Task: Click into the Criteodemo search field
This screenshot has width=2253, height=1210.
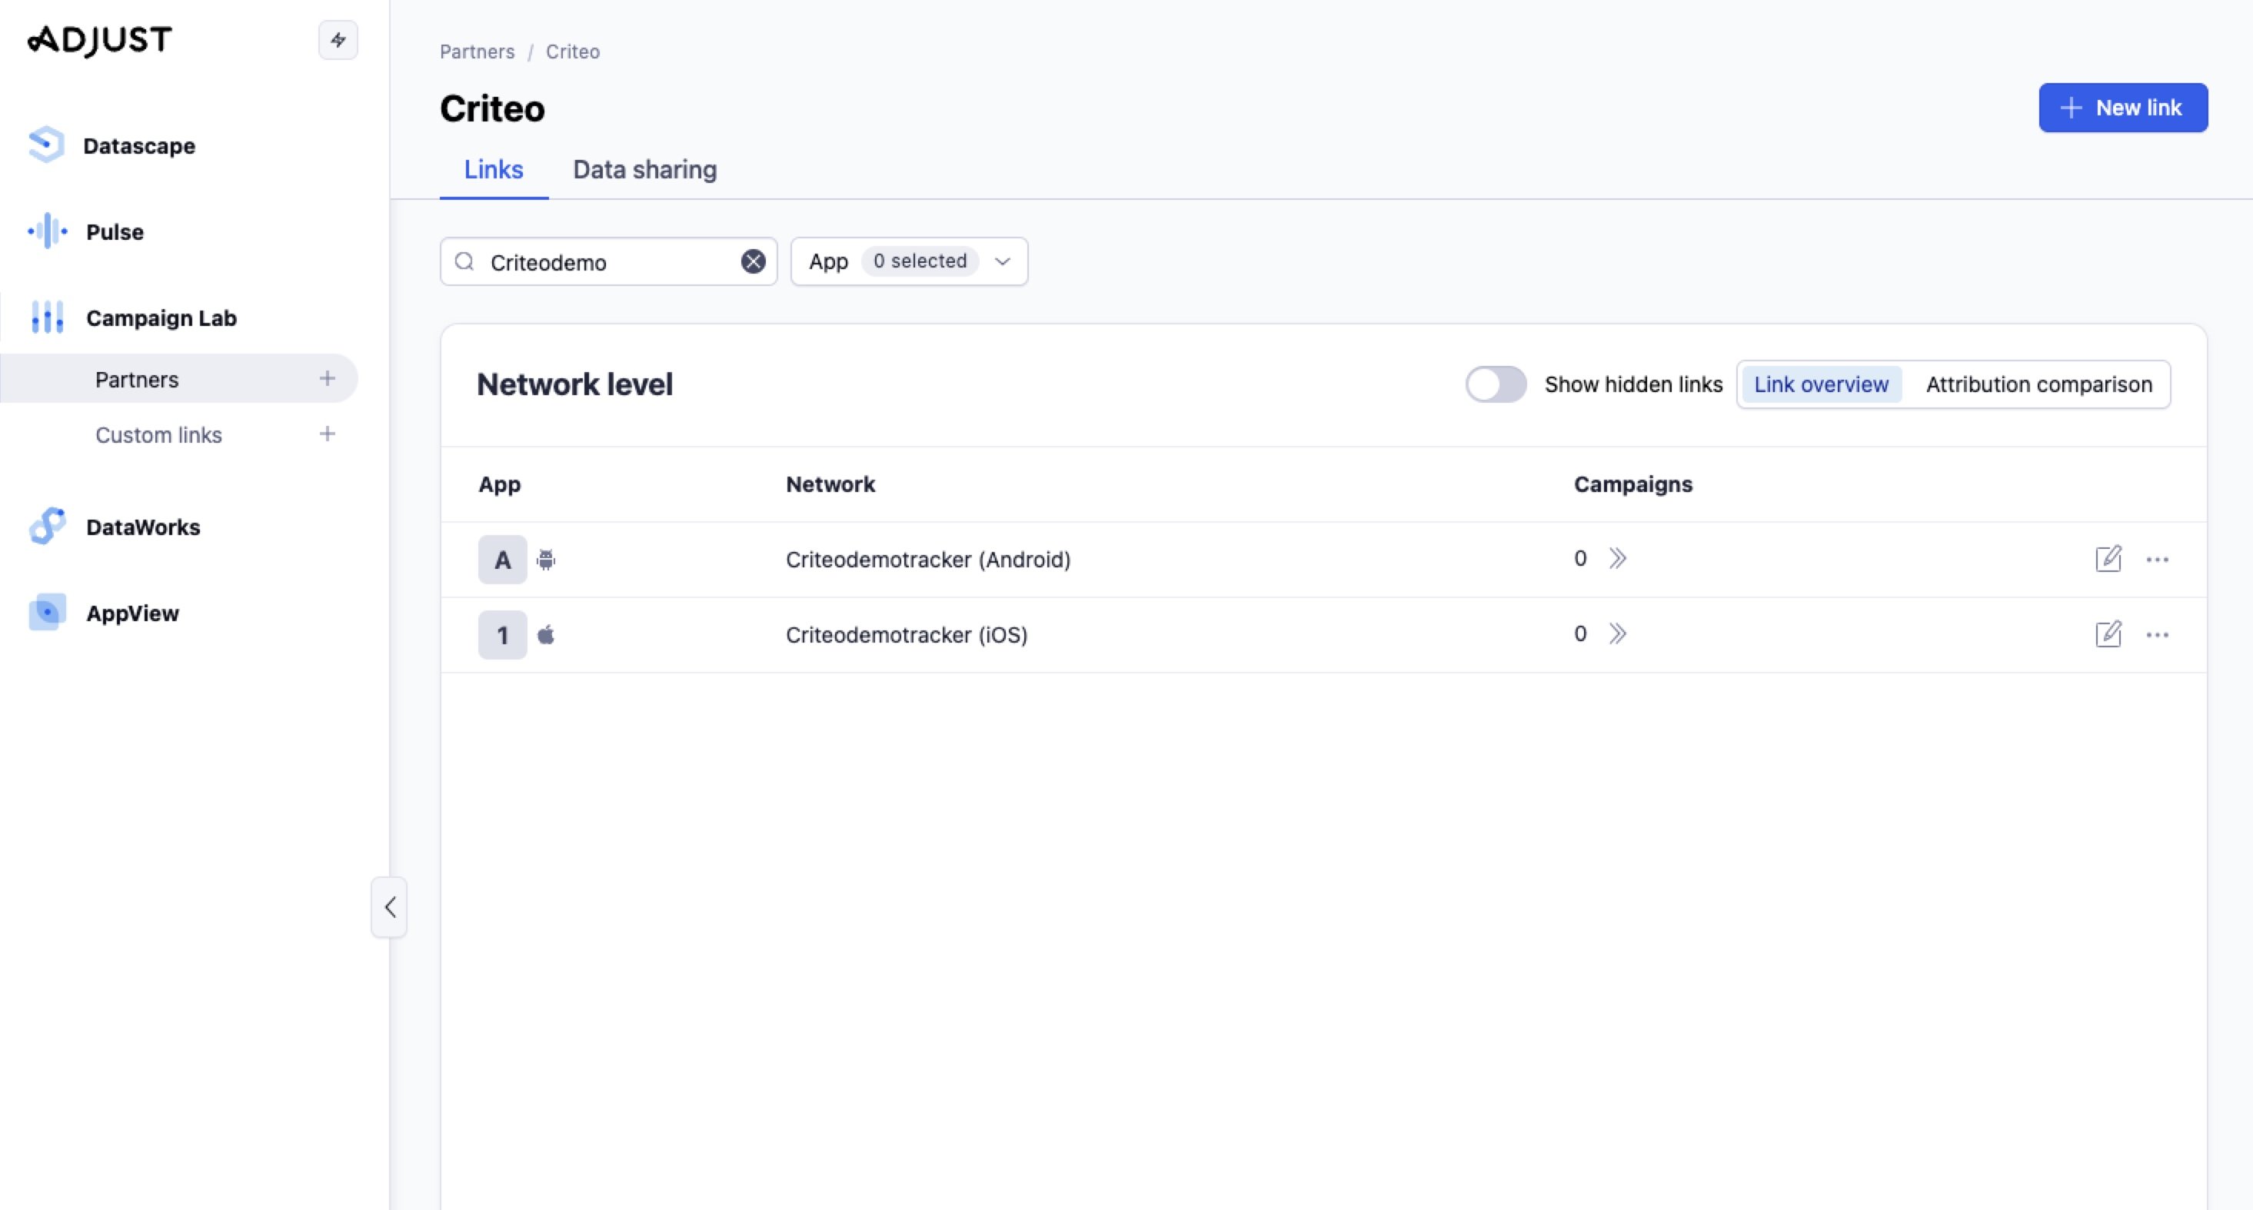Action: [x=609, y=261]
